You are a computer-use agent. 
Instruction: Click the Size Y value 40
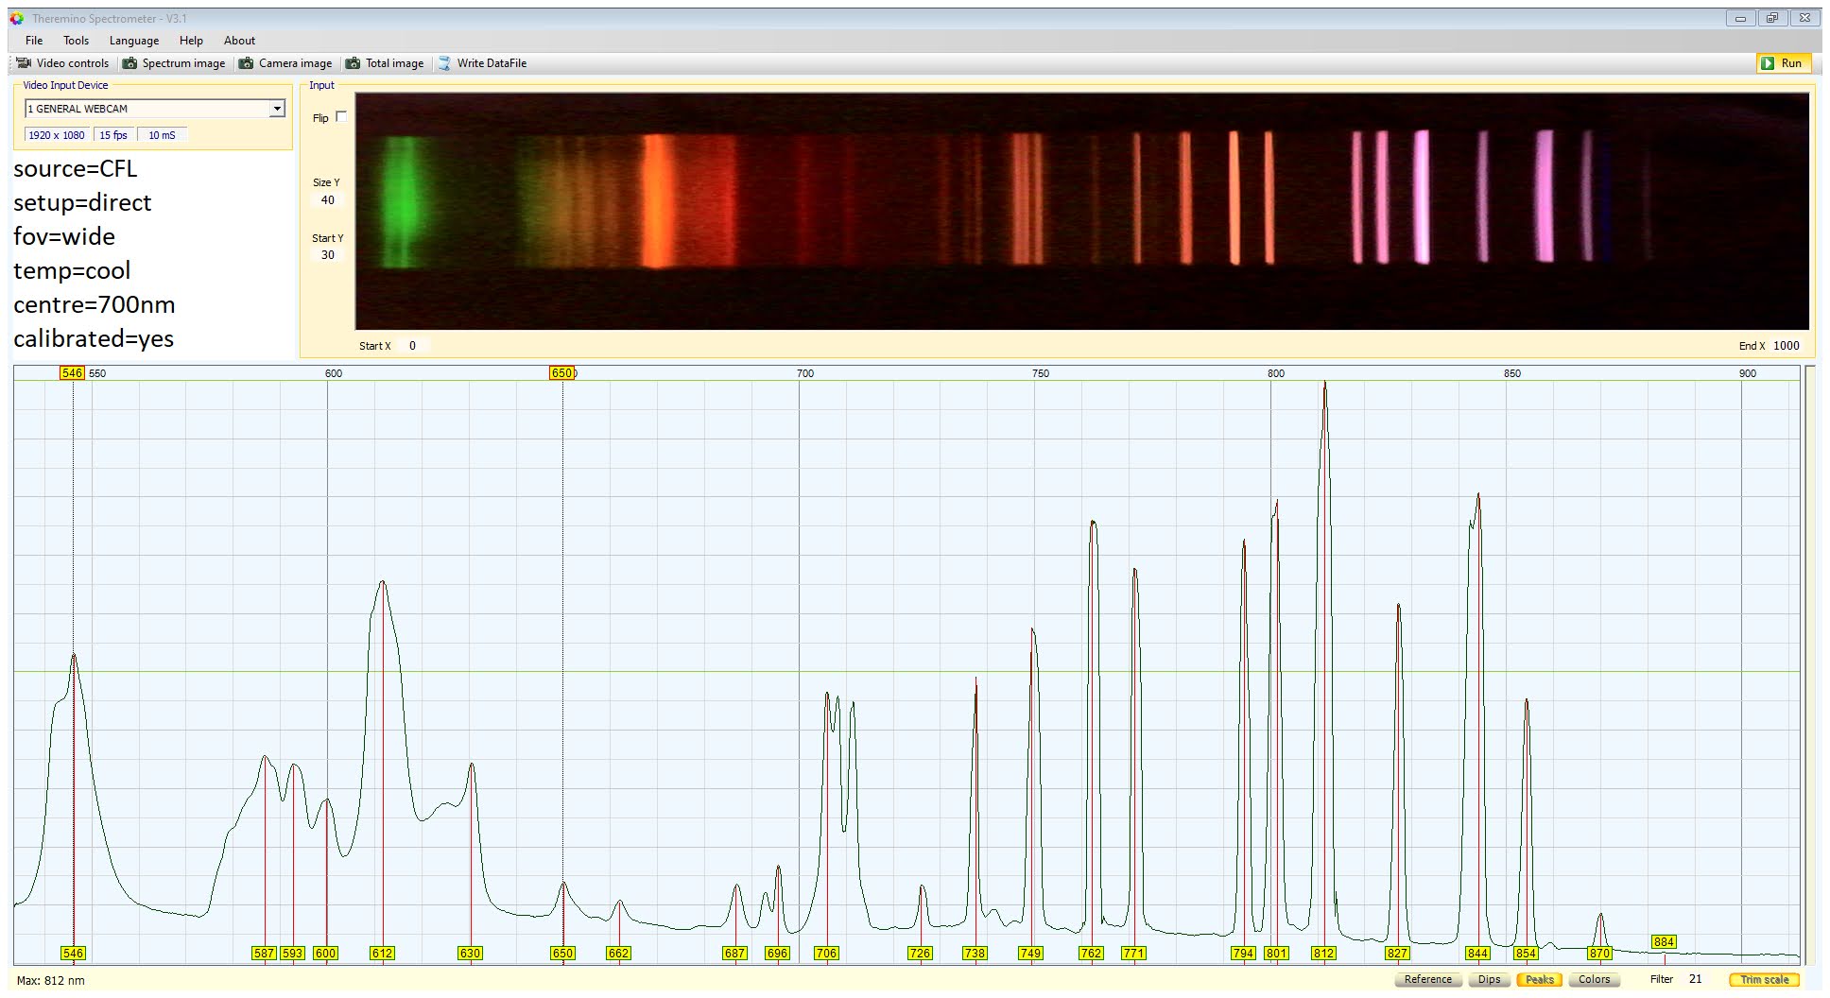327,200
